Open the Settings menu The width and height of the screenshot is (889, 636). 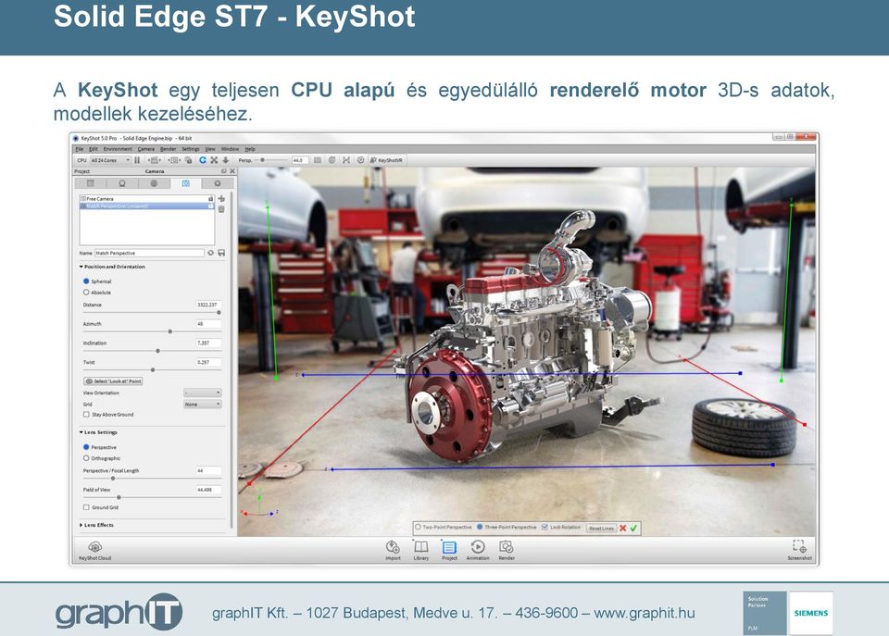191,149
